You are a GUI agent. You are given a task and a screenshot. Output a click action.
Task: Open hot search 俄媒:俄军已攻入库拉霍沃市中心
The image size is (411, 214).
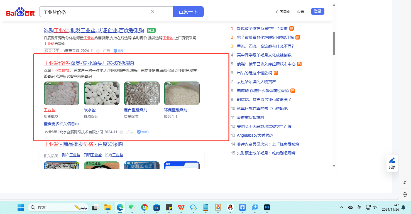pos(266,64)
